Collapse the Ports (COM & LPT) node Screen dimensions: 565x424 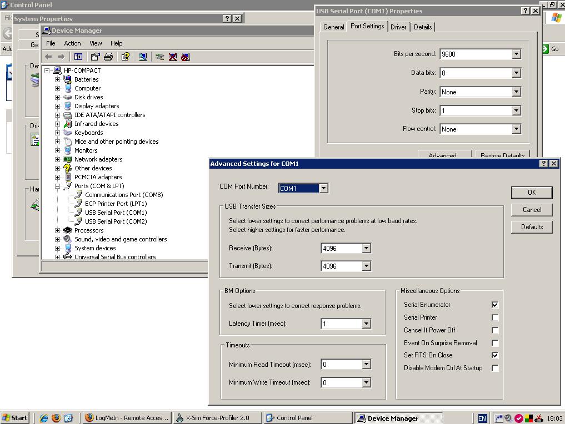tap(58, 186)
